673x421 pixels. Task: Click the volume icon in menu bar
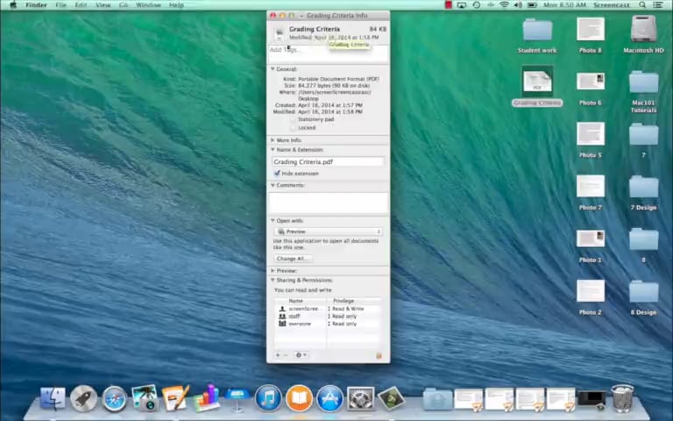point(518,5)
